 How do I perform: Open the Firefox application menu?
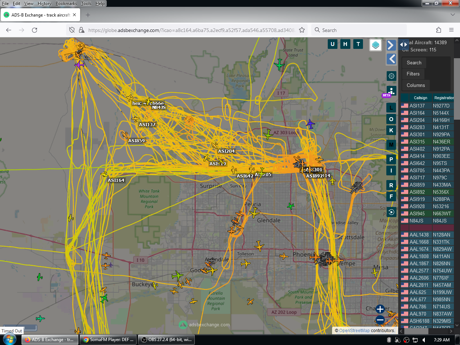tap(451, 30)
